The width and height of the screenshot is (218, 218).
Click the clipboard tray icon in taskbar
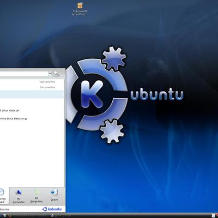click(x=213, y=216)
